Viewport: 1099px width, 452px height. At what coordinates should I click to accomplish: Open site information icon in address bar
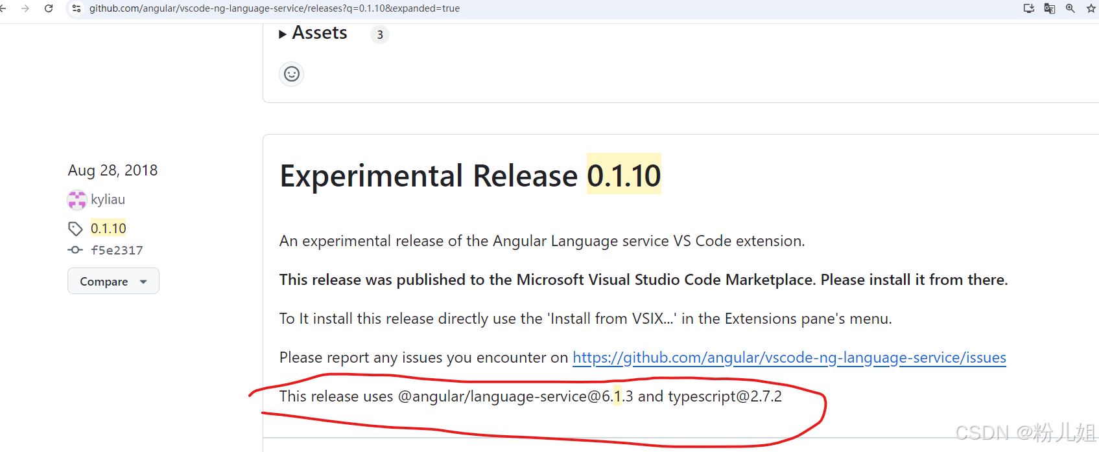[77, 8]
